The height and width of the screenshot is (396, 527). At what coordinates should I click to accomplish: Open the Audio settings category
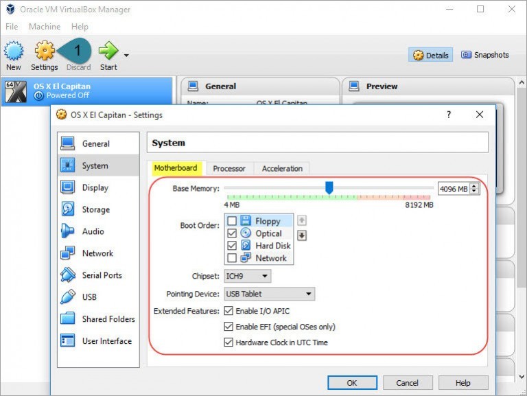98,231
